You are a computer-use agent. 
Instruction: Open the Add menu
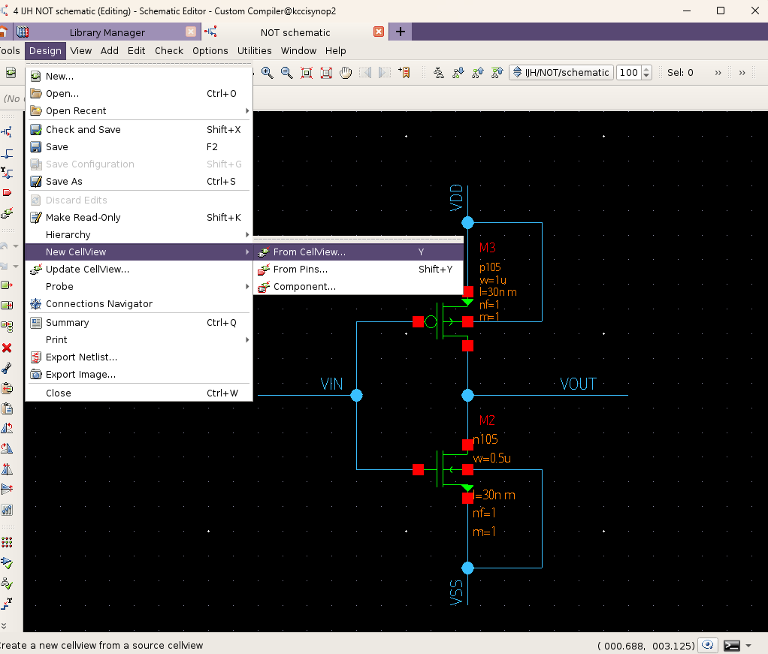[110, 51]
